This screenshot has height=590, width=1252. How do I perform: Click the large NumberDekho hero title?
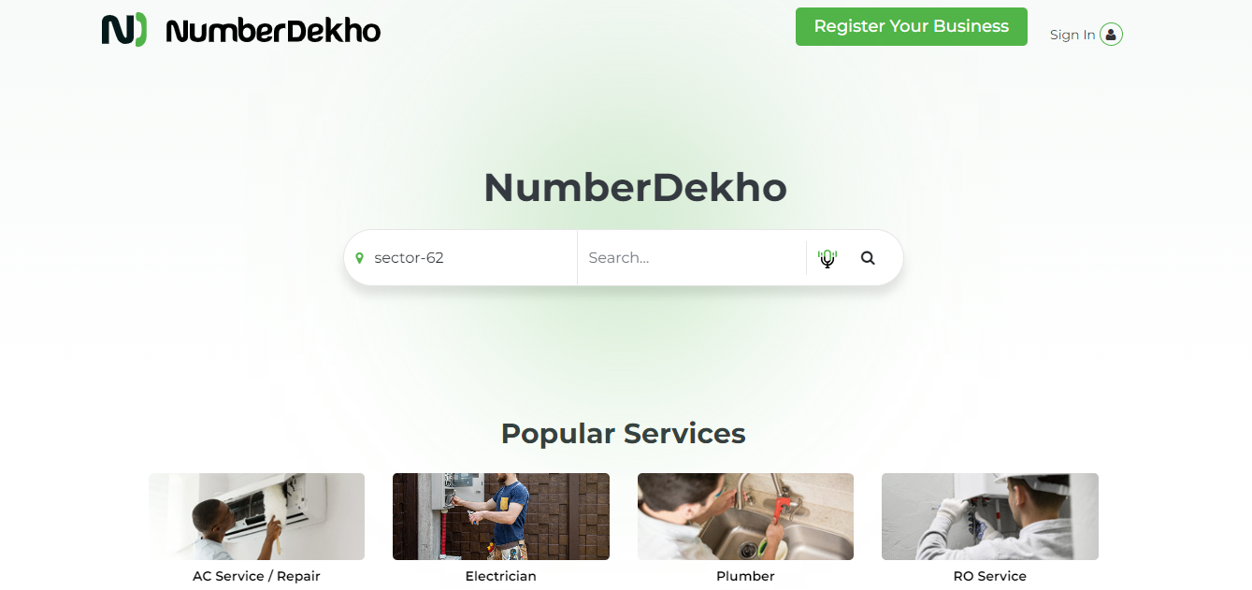636,188
